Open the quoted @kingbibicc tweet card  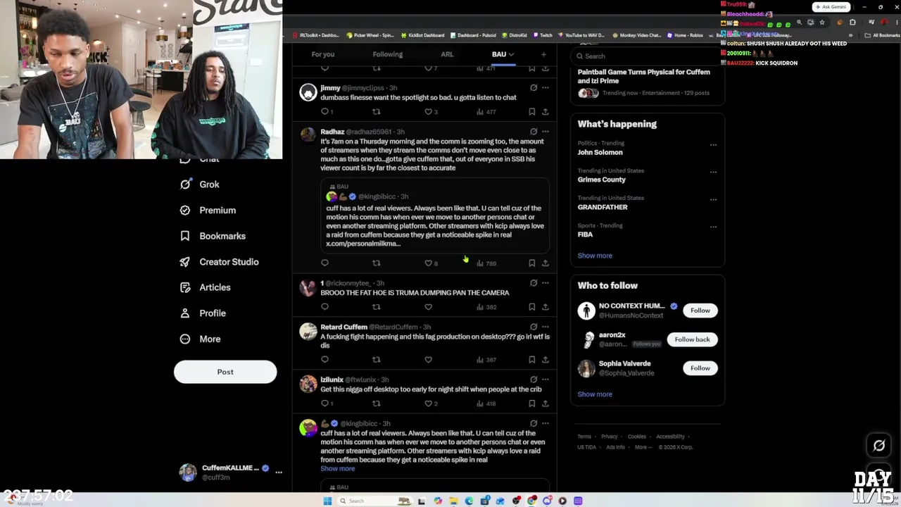point(435,215)
